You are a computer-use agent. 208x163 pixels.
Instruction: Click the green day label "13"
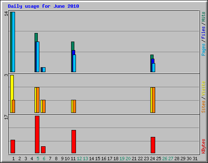pyautogui.click(x=85, y=159)
